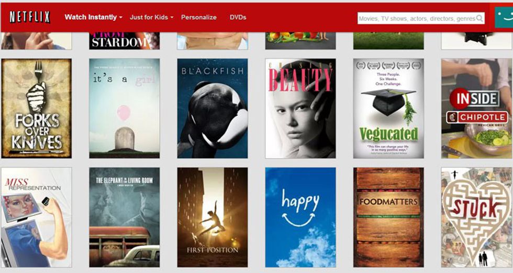Viewport: 513px width, 273px height.
Task: Go to the DVDs section
Action: coord(238,17)
